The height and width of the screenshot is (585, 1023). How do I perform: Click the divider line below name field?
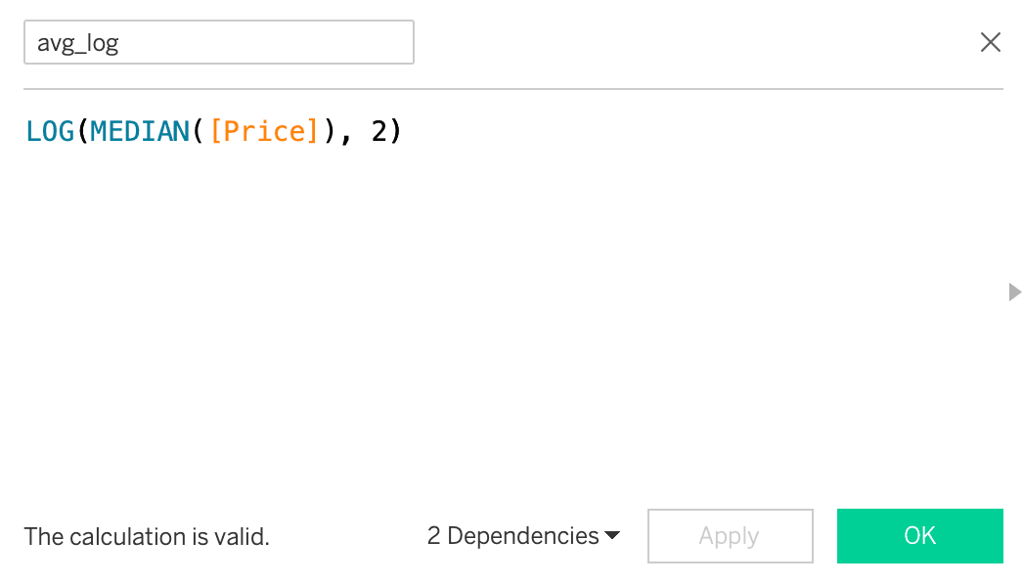pos(513,89)
